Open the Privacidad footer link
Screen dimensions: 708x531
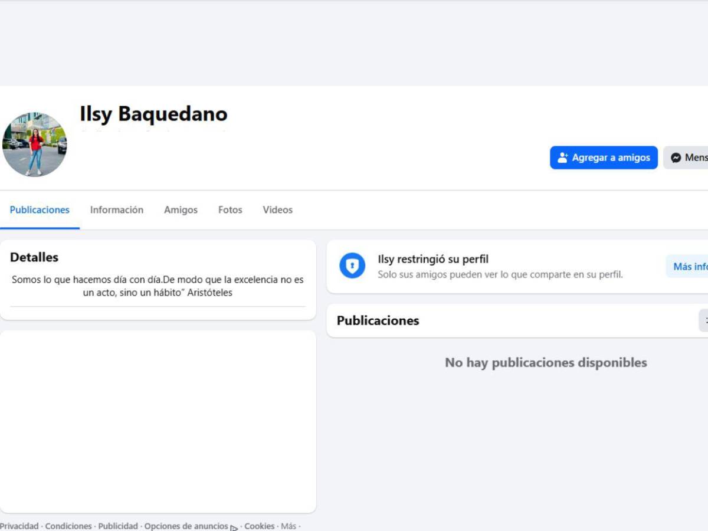(19, 526)
